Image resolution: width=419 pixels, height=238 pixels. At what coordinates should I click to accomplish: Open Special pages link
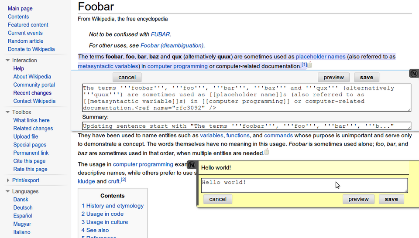click(30, 145)
